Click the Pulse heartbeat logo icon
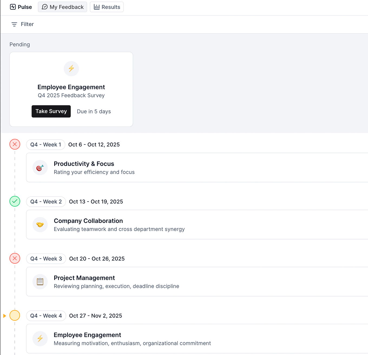Screen dimensions: 368x355 click(13, 7)
